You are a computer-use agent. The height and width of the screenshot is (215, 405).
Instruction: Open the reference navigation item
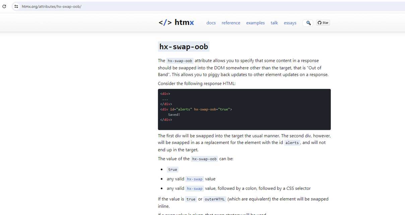[231, 23]
